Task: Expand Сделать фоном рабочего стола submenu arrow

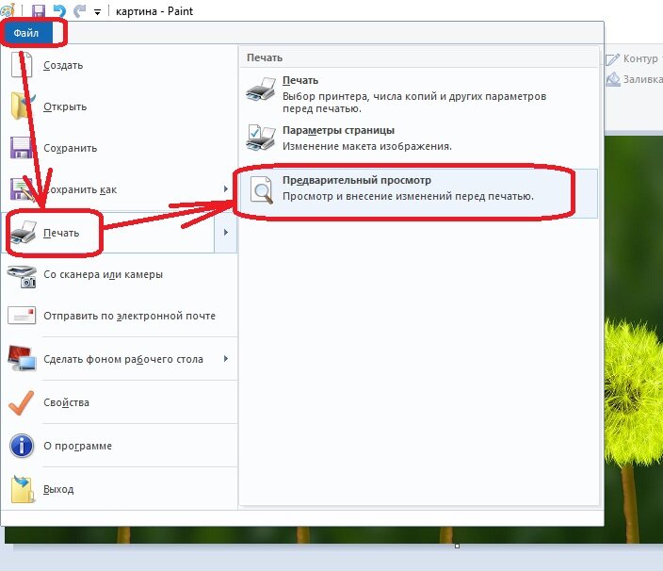Action: point(226,359)
